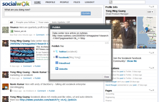Image resolution: width=159 pixels, height=102 pixels.
Task: Close the Profile Info panel
Action: point(153,7)
